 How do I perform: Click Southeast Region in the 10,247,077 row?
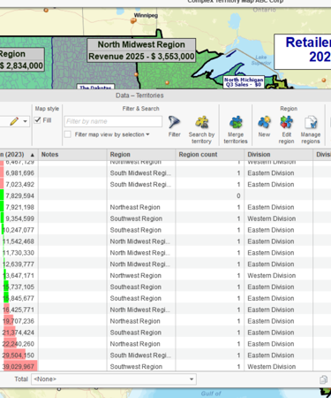pyautogui.click(x=136, y=230)
